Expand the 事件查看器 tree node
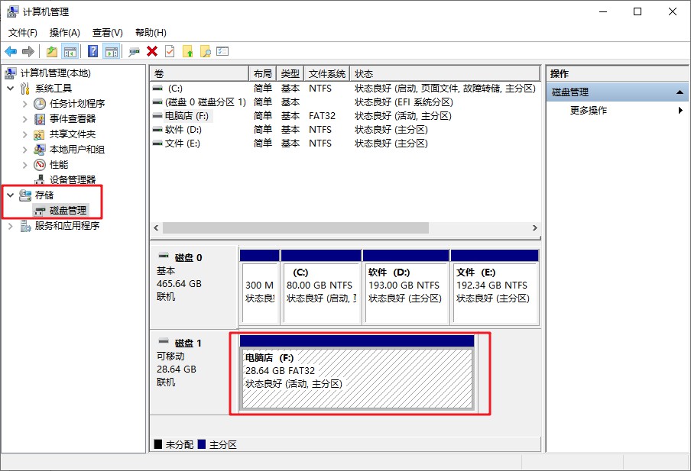 25,119
